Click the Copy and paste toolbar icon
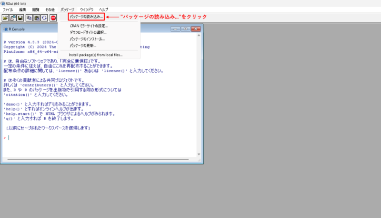 (x=44, y=18)
